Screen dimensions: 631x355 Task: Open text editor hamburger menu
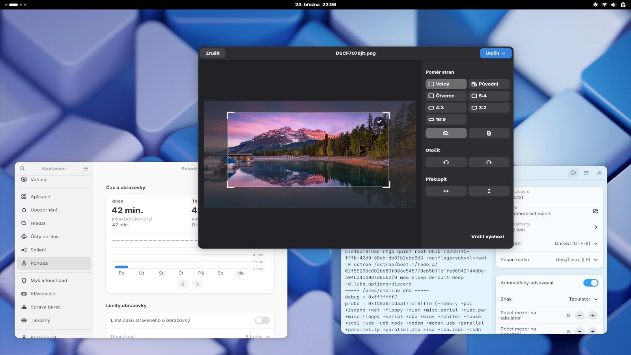[586, 173]
